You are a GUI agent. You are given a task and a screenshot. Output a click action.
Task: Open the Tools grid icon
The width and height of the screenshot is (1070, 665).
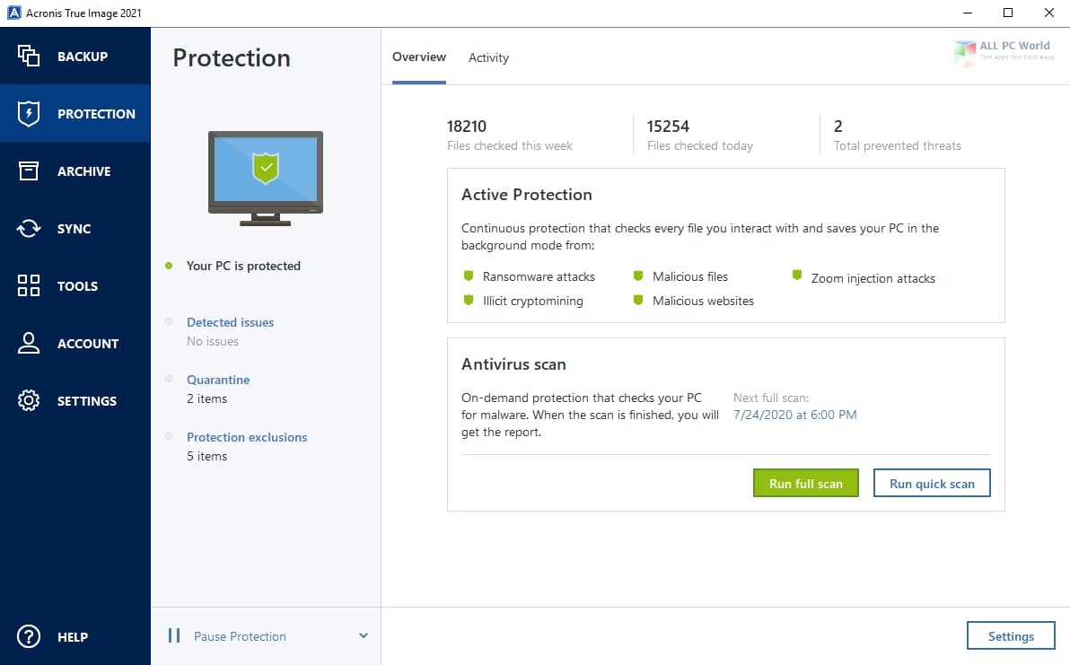click(28, 285)
